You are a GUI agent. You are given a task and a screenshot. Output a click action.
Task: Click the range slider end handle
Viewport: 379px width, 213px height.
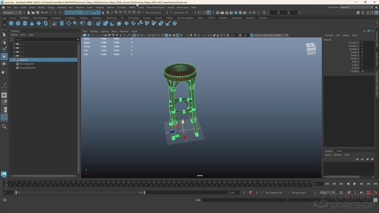pos(144,192)
